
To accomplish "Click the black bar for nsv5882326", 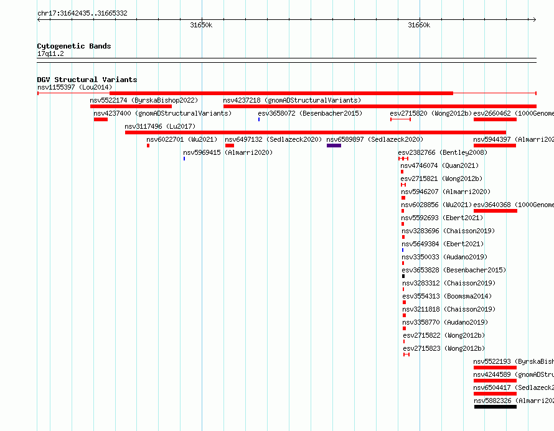I will [495, 407].
